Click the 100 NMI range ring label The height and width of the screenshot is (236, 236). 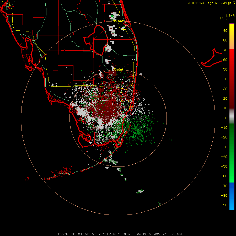tap(118, 21)
